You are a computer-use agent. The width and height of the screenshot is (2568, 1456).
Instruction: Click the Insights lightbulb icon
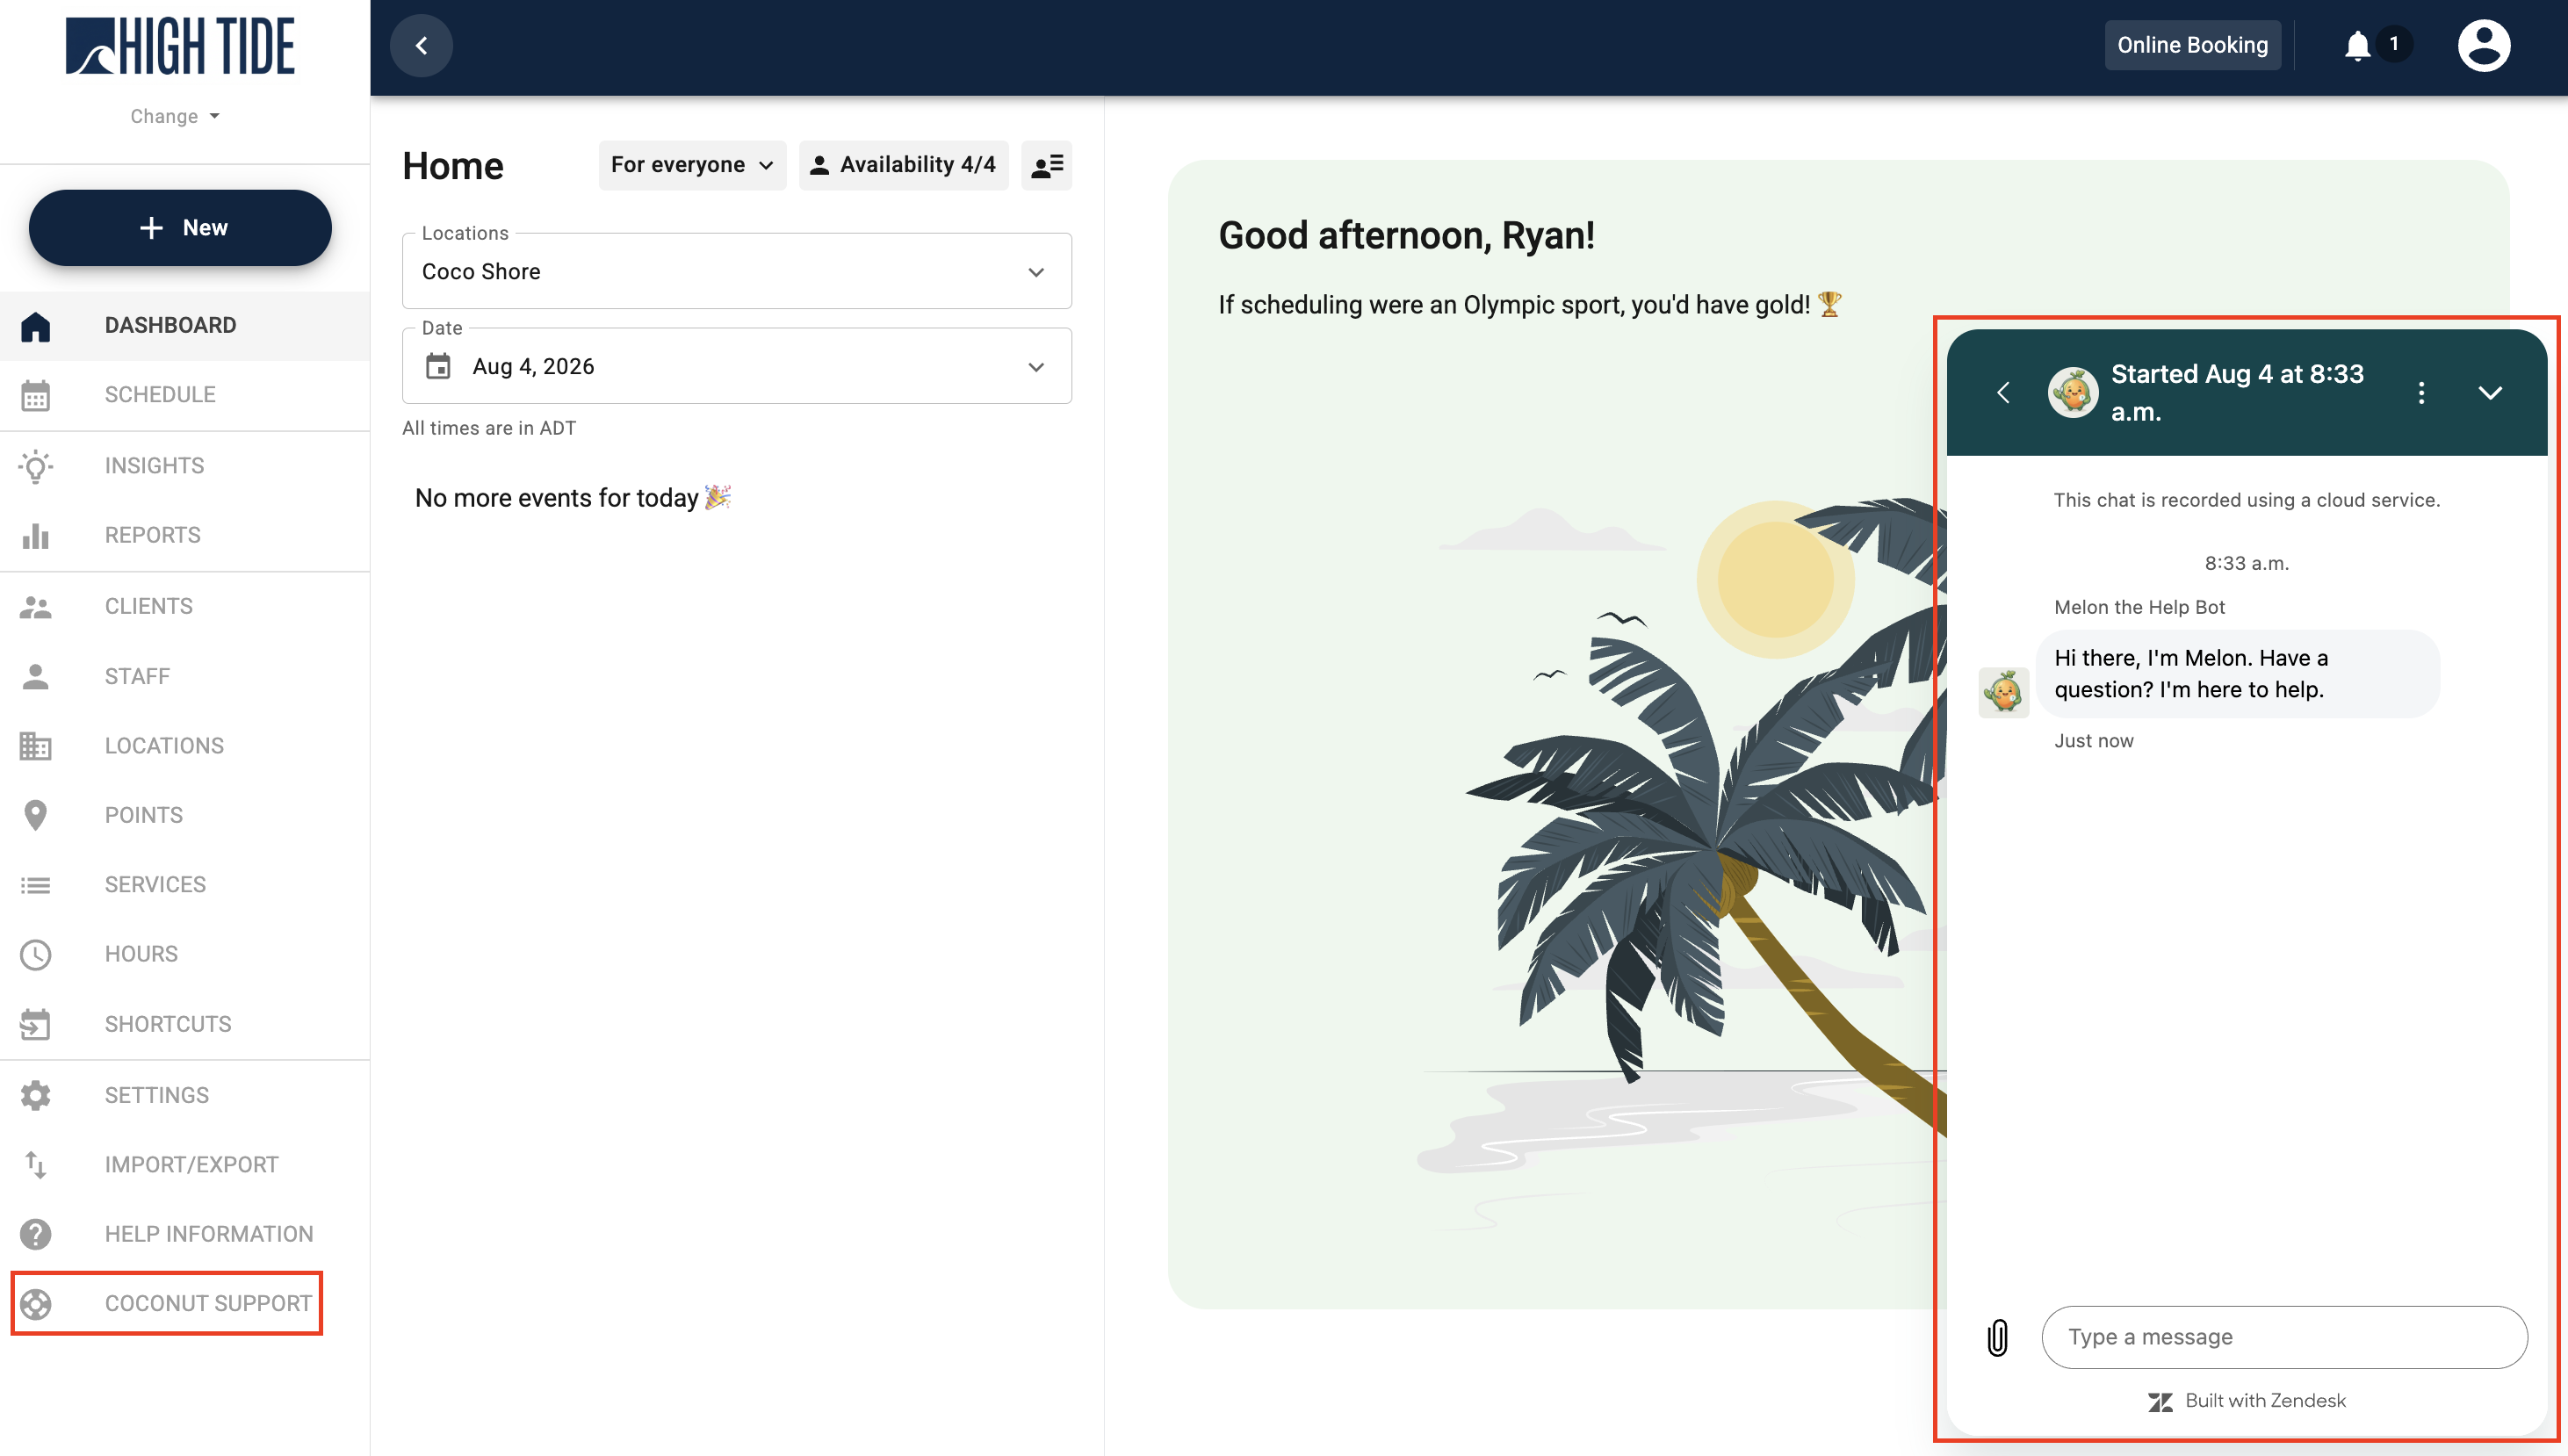(36, 466)
